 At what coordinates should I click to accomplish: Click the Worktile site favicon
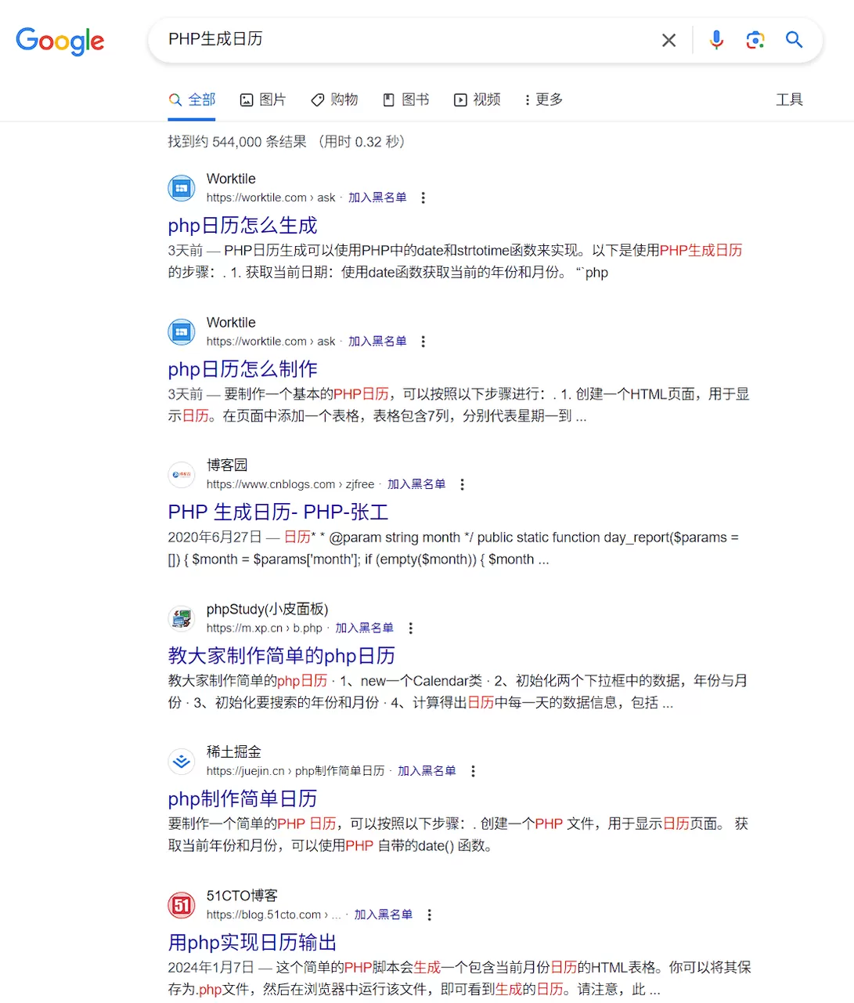click(181, 188)
